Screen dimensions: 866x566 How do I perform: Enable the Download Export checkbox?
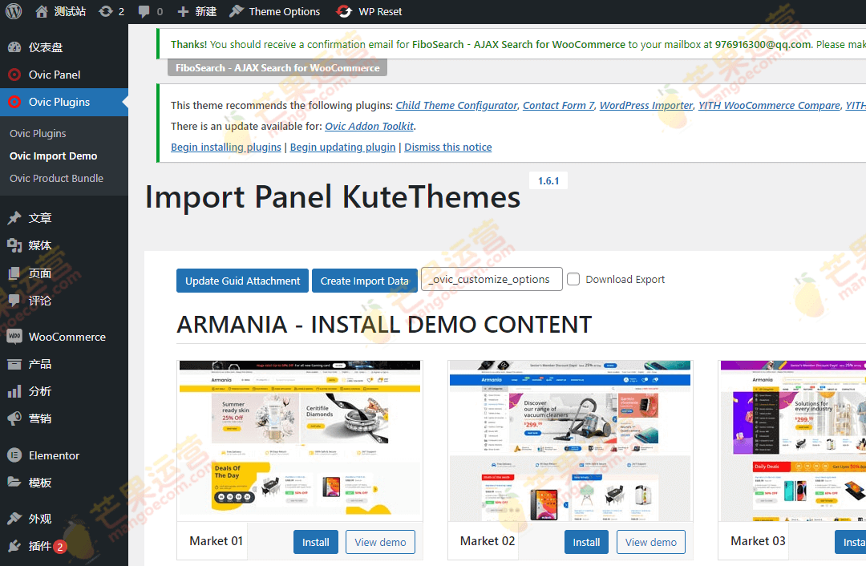573,279
